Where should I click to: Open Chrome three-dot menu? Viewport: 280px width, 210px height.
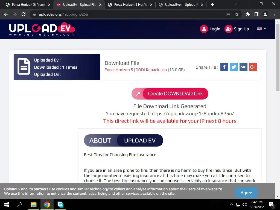274,14
